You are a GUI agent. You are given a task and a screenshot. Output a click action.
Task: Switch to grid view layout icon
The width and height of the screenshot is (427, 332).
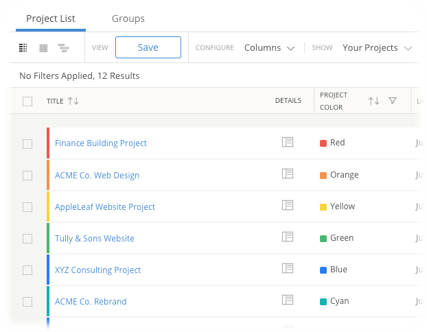pos(43,48)
